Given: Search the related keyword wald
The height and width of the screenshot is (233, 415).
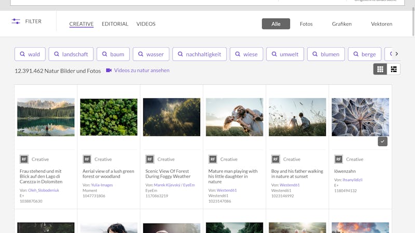Looking at the screenshot, I should click(x=30, y=54).
